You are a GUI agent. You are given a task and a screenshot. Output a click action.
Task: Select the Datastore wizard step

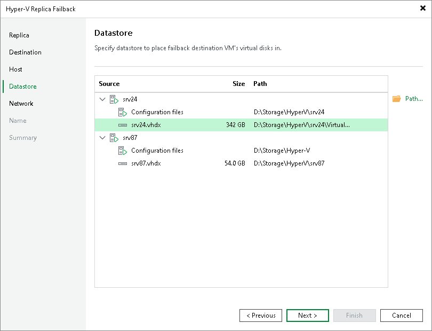click(x=22, y=86)
